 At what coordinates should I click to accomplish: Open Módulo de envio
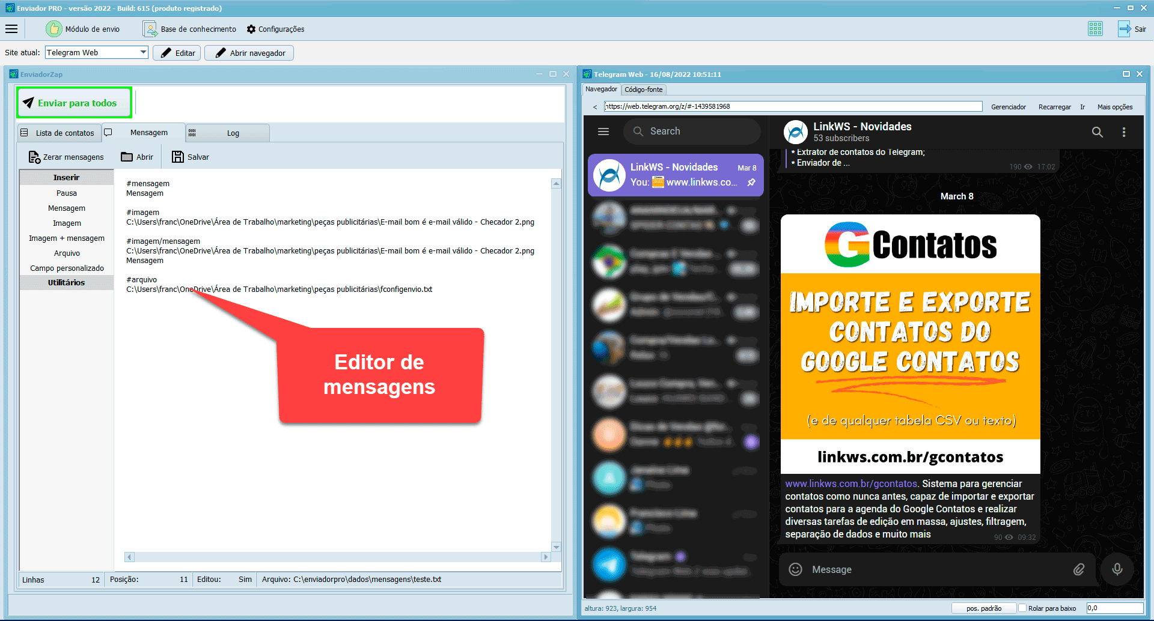point(84,29)
